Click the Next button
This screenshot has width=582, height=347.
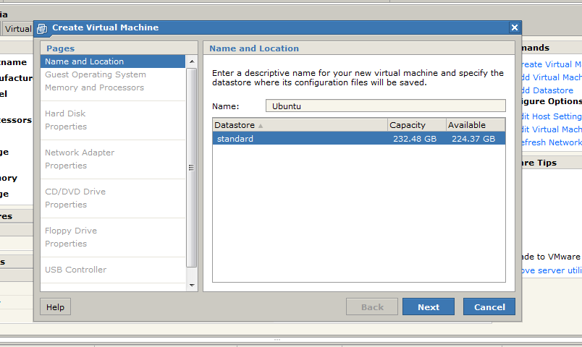point(428,307)
